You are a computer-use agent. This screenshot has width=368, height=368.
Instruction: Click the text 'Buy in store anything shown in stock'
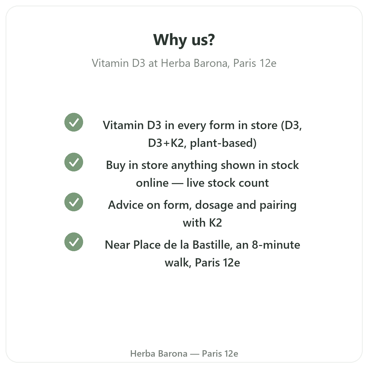202,165
